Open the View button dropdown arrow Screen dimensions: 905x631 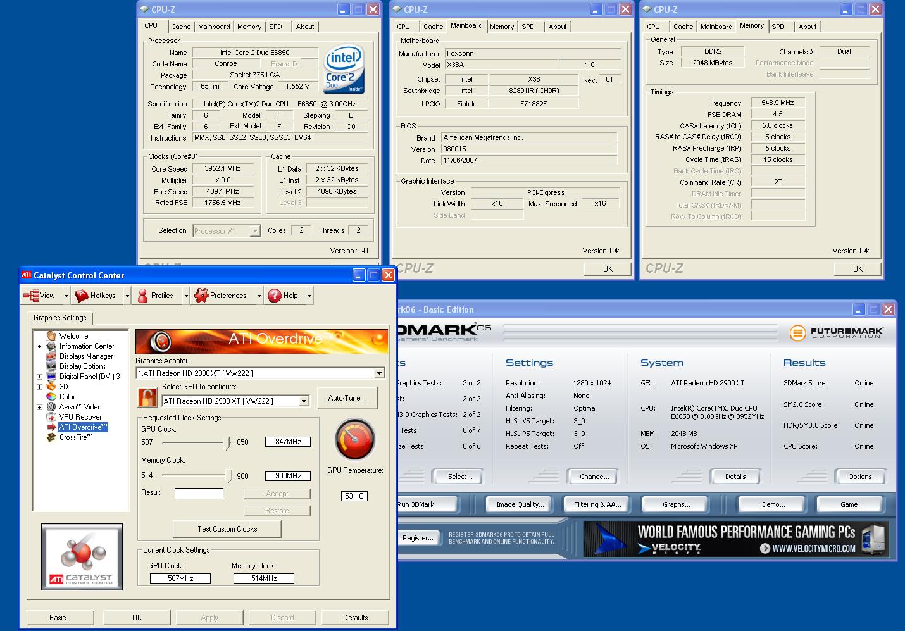(66, 296)
